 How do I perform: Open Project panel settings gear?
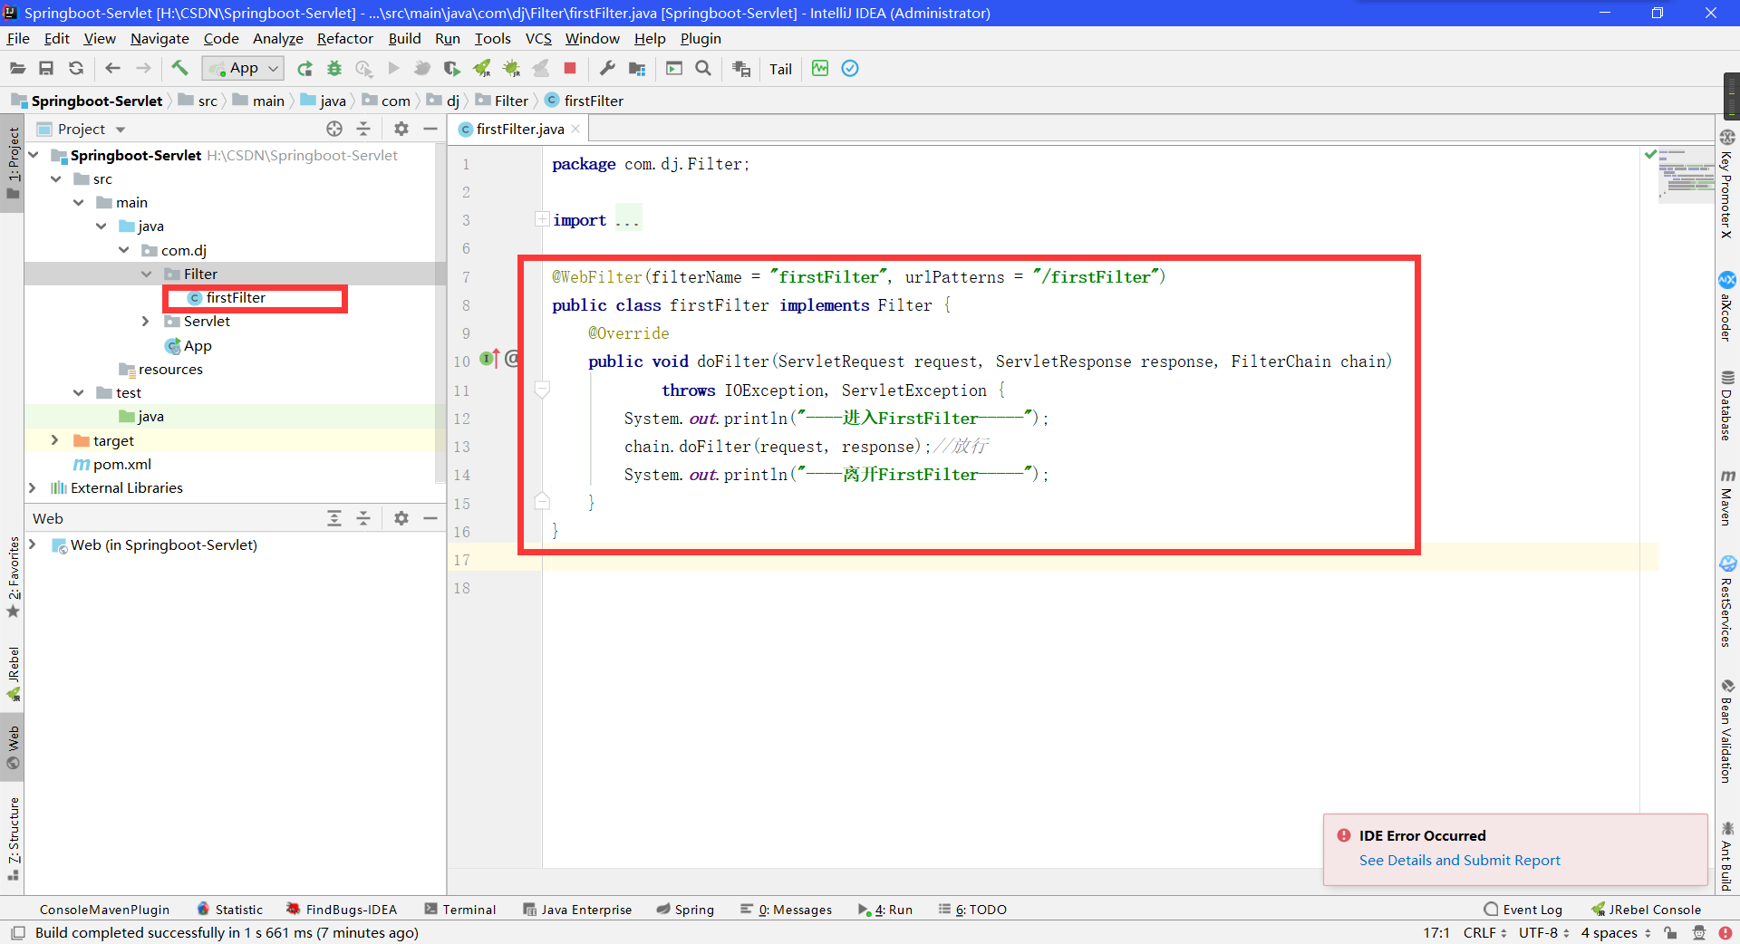tap(401, 129)
